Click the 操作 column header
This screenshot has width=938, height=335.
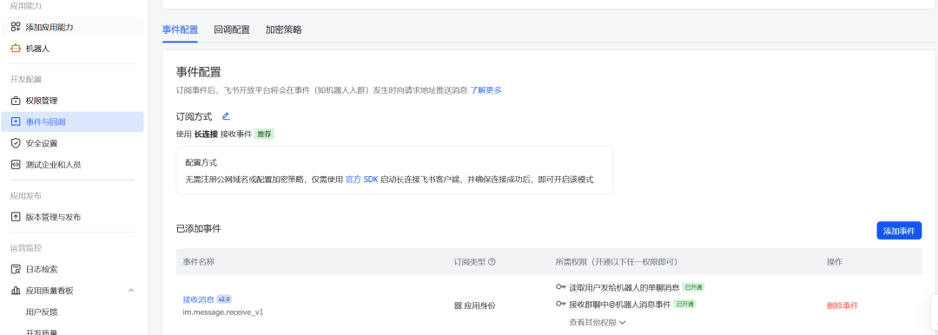(835, 262)
